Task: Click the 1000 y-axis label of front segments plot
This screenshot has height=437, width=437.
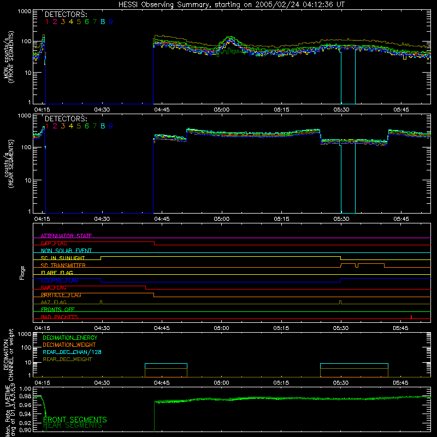Action: pos(24,11)
